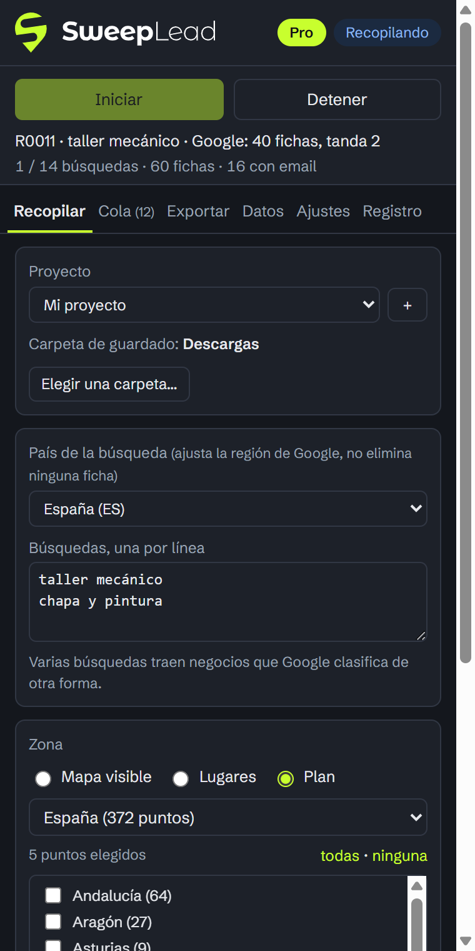Open the Ajustes tab
475x951 pixels.
click(323, 211)
